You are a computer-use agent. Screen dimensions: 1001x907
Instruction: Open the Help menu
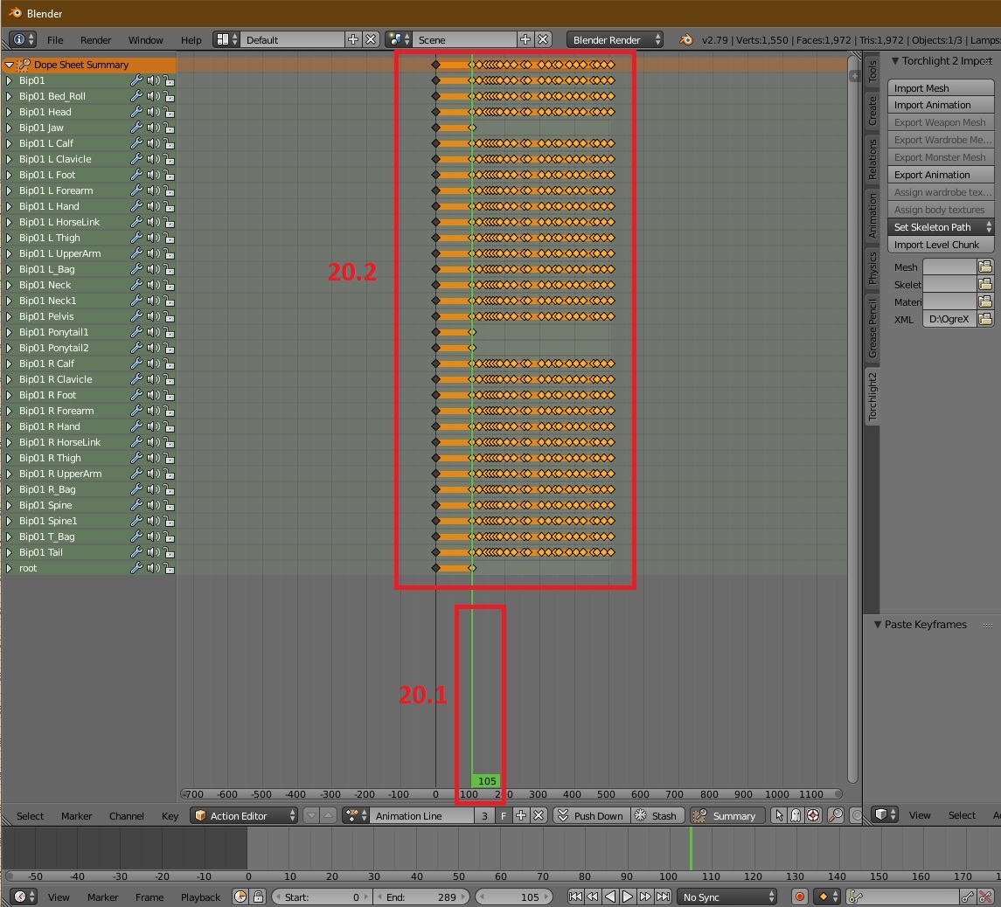[x=191, y=39]
